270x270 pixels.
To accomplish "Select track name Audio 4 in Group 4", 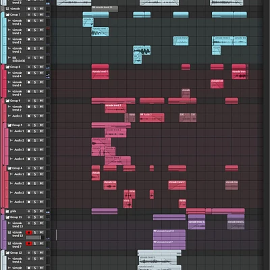I will [x=19, y=202].
